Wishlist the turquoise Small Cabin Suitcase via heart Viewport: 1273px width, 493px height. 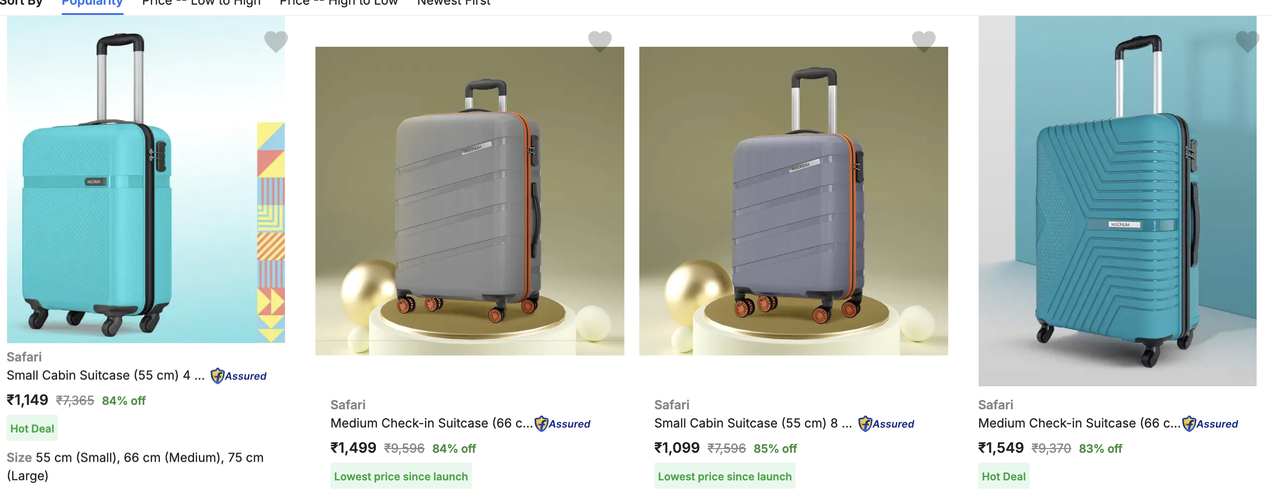coord(276,41)
